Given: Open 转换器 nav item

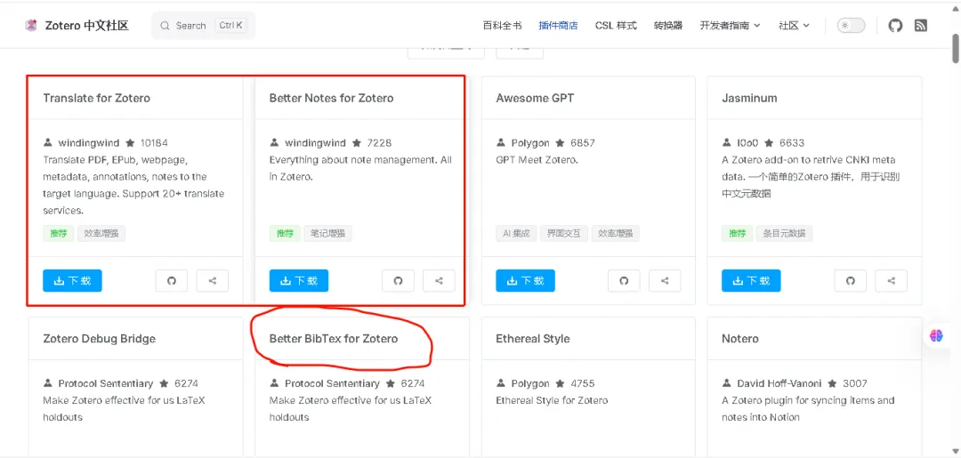Looking at the screenshot, I should (668, 26).
